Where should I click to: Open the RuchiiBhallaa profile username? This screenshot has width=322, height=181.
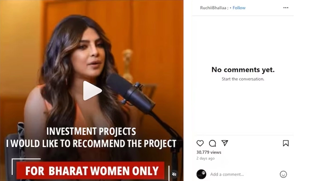click(213, 8)
